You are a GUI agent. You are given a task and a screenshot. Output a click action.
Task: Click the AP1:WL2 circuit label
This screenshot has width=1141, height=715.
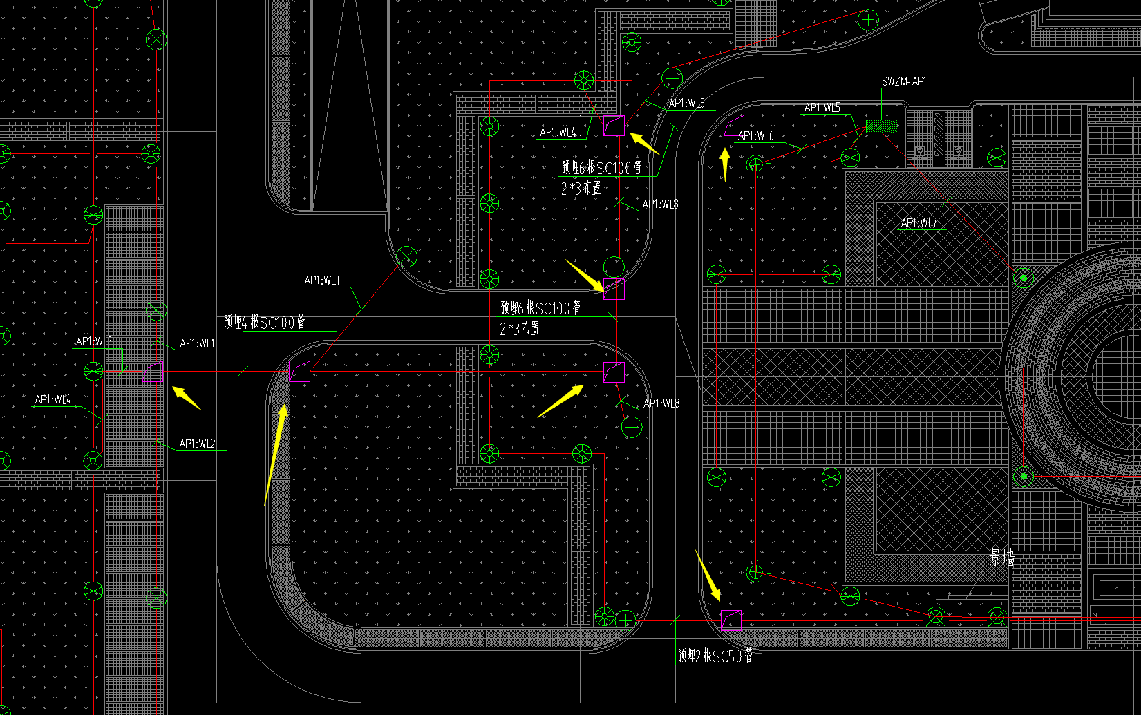click(x=197, y=444)
